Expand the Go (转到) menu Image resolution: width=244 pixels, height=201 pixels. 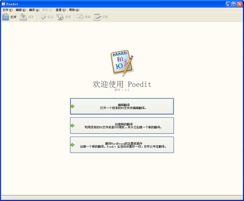click(47, 10)
